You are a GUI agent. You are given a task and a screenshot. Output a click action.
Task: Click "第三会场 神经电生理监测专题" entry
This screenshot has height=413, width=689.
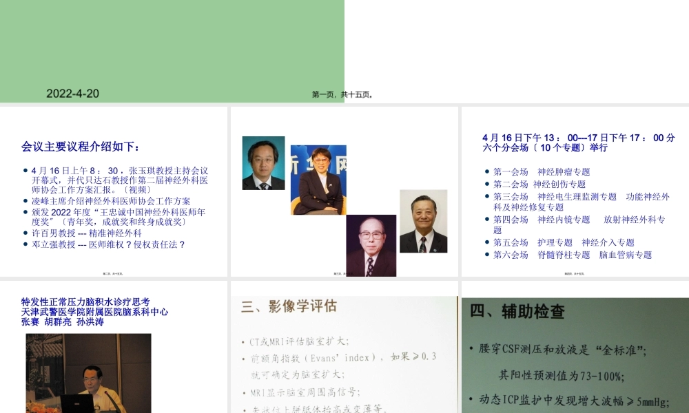coord(558,196)
